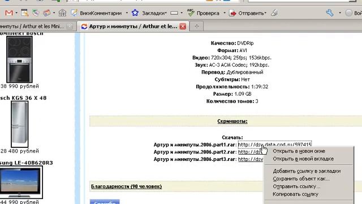Expand the wrench settings dropdown arrow
This screenshot has width=362, height=204.
click(340, 13)
